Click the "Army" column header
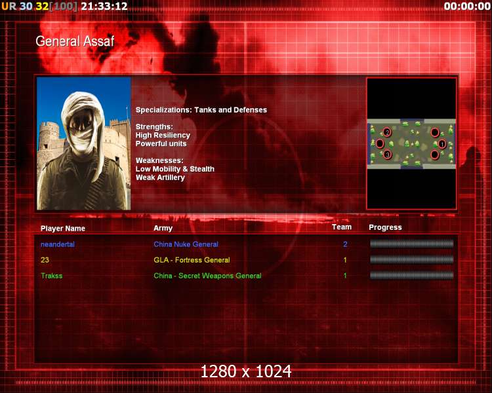 pos(163,228)
